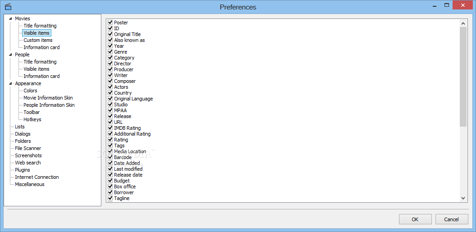
Task: Toggle the Director checkbox
Action: click(x=110, y=64)
